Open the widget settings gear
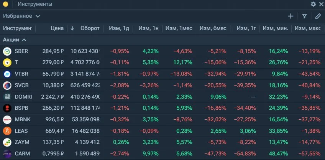 313,4
